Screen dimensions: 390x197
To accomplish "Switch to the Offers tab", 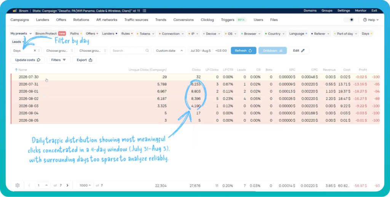I will tap(61, 20).
